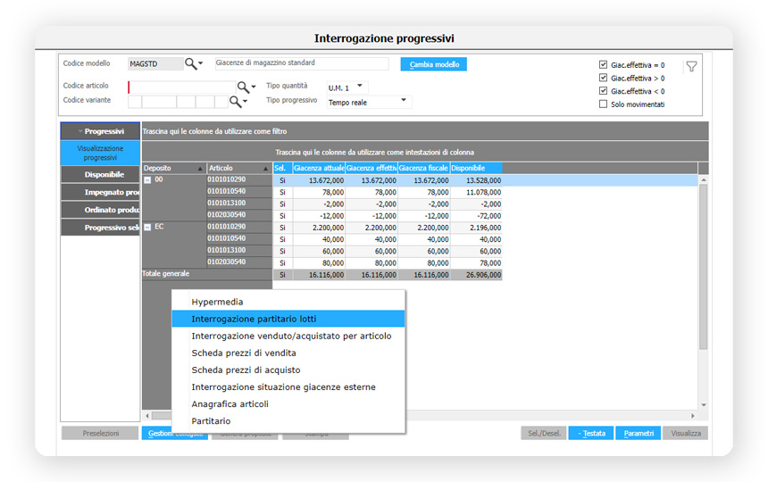
Task: Click Sel. column header
Action: click(282, 168)
